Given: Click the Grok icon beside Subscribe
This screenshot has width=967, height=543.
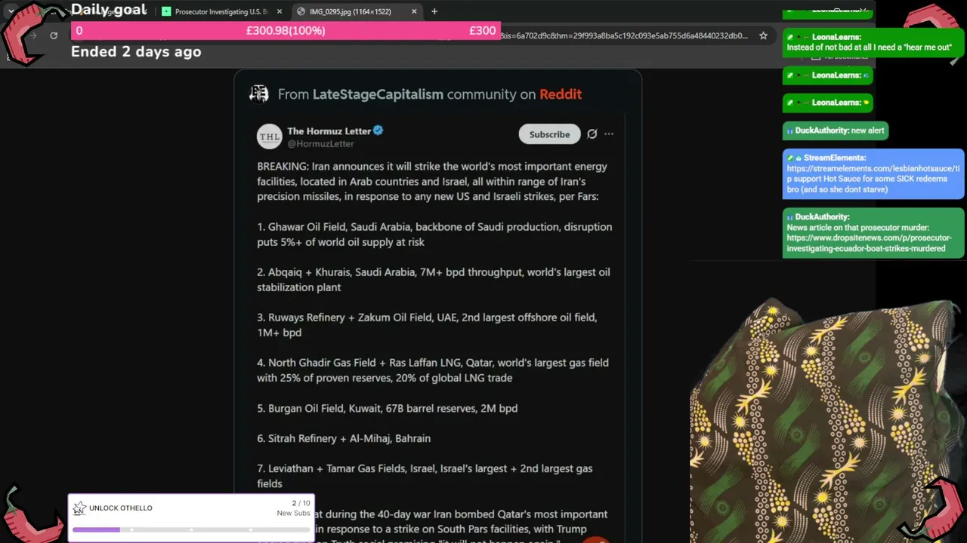Looking at the screenshot, I should pos(592,134).
